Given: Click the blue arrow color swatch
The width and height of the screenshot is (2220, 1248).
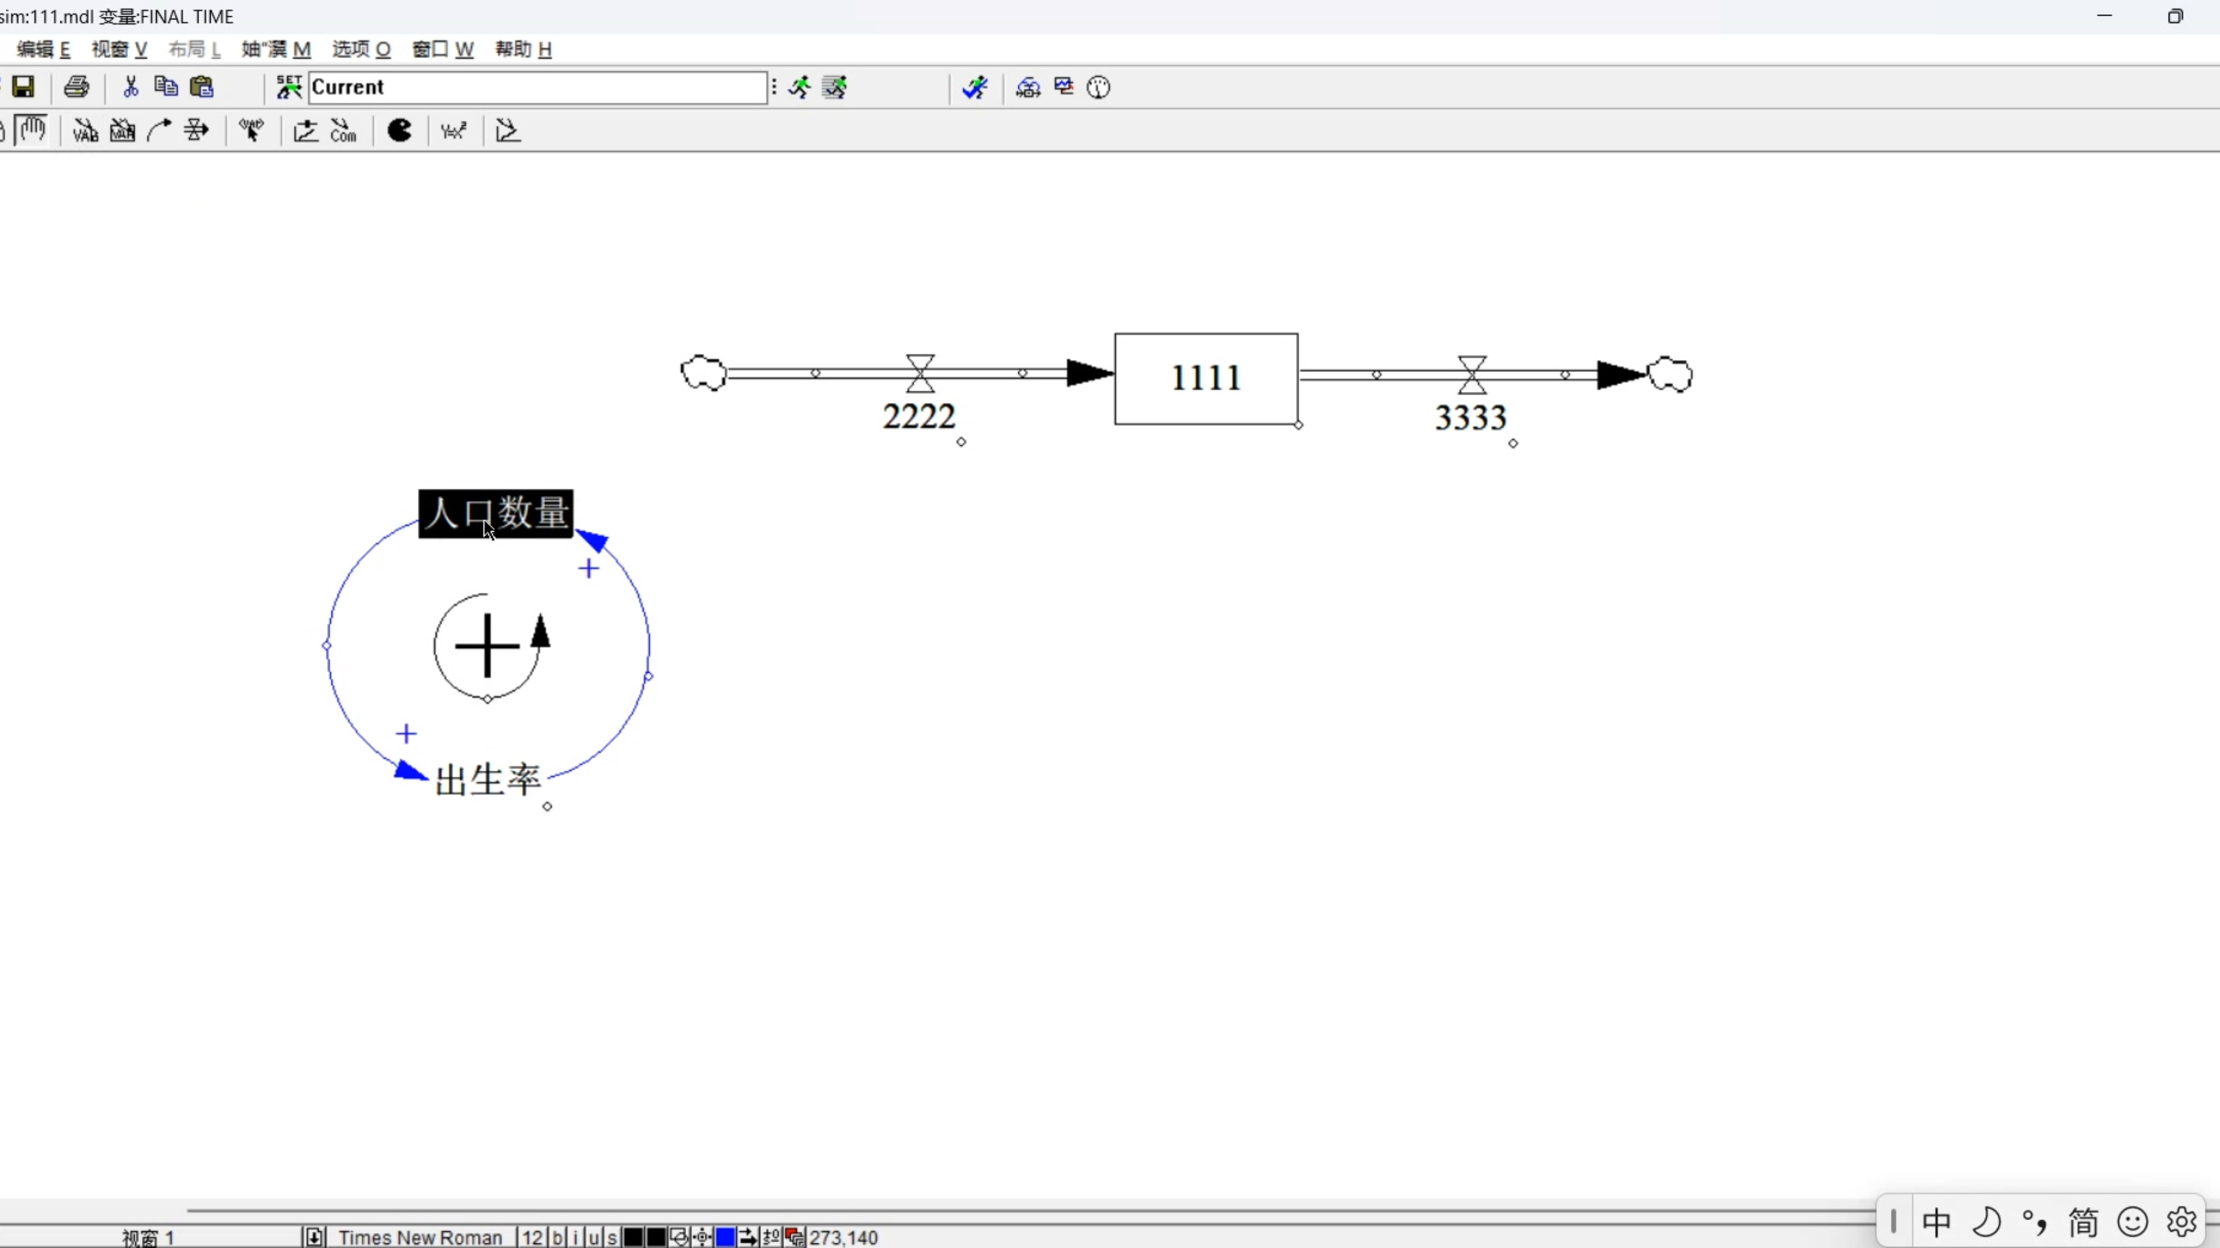Looking at the screenshot, I should [726, 1238].
